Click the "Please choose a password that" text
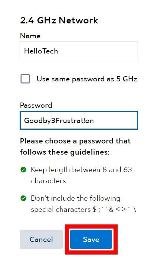The image size is (164, 259). tap(75, 141)
